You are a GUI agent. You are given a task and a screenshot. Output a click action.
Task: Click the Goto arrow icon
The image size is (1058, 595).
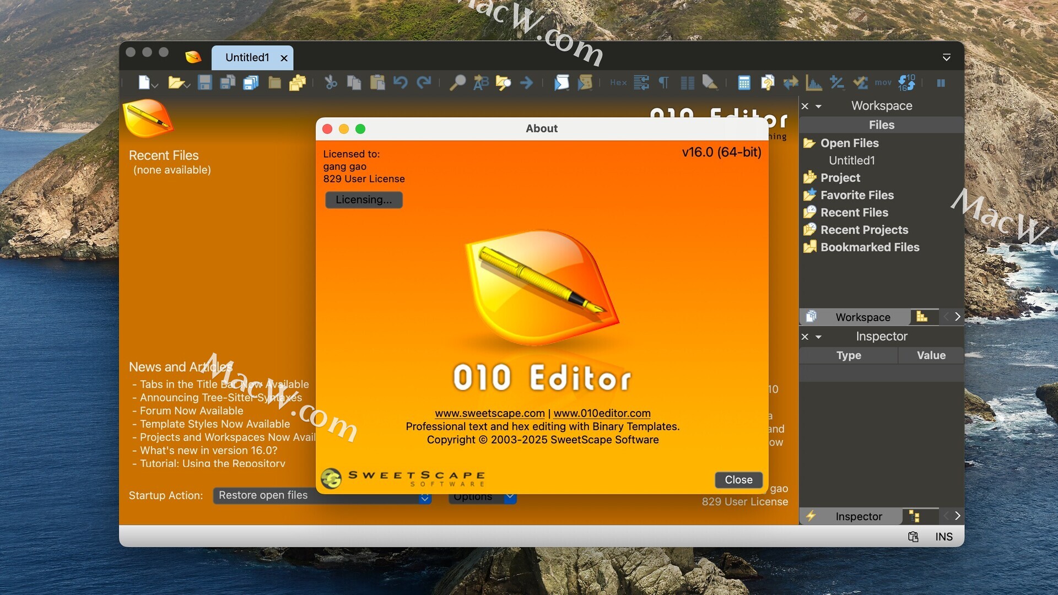[x=527, y=83]
